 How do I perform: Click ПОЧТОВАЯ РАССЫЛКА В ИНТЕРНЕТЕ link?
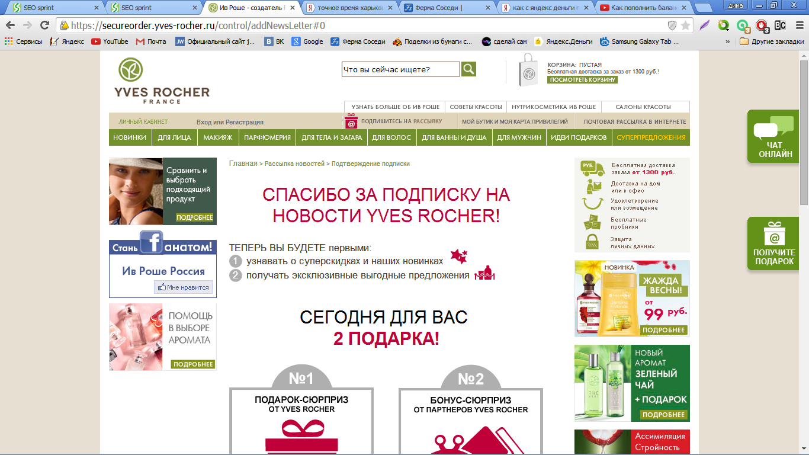click(x=635, y=121)
